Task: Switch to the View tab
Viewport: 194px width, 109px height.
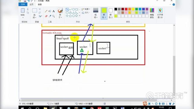Action: [x=40, y=5]
